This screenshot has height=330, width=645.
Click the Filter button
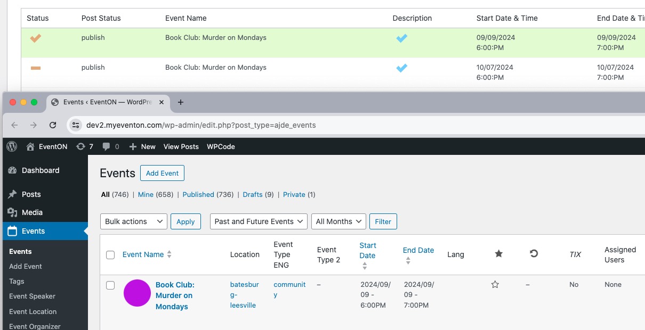pyautogui.click(x=383, y=221)
